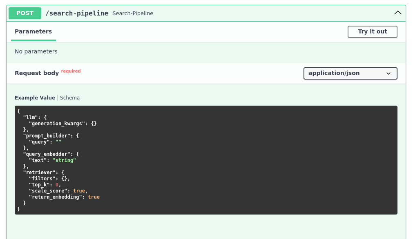Click the generation_kwargs empty braces
413x239 pixels.
(x=94, y=123)
